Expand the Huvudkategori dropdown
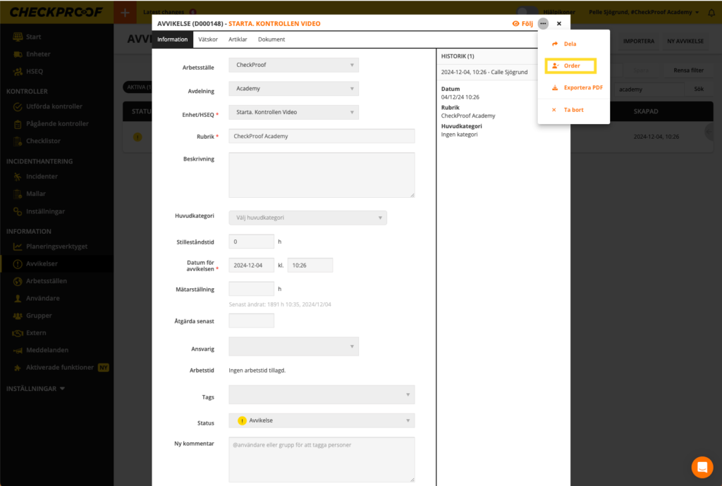722x486 pixels. point(307,218)
